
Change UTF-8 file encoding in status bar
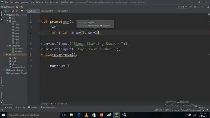168,110
